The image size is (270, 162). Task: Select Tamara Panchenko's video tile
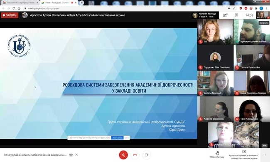(x=252, y=58)
